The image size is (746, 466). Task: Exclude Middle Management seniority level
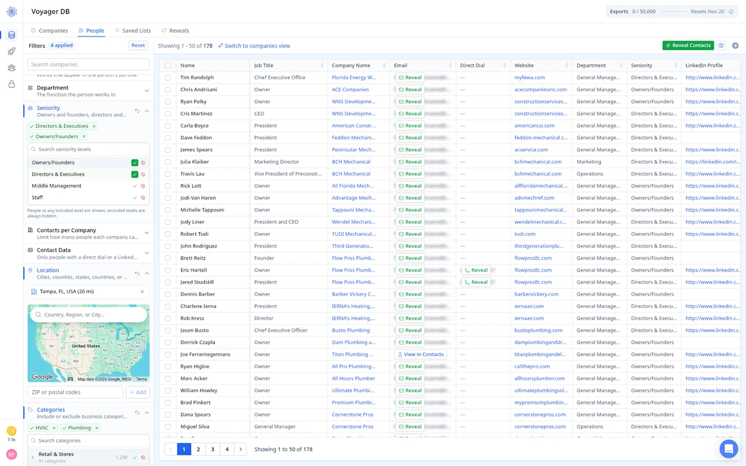(x=143, y=186)
